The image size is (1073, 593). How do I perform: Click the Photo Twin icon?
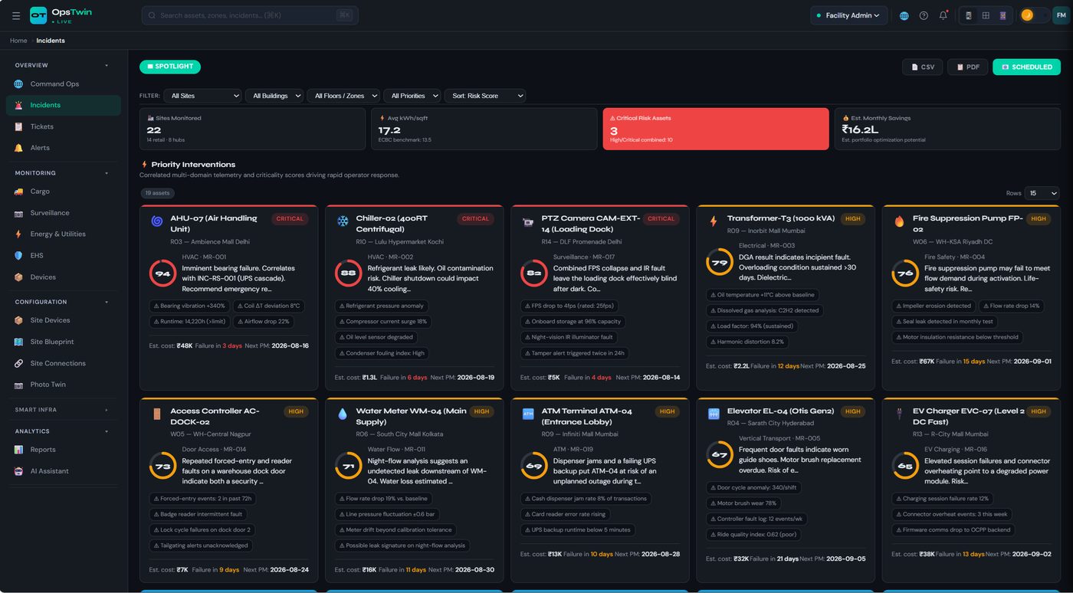click(18, 385)
